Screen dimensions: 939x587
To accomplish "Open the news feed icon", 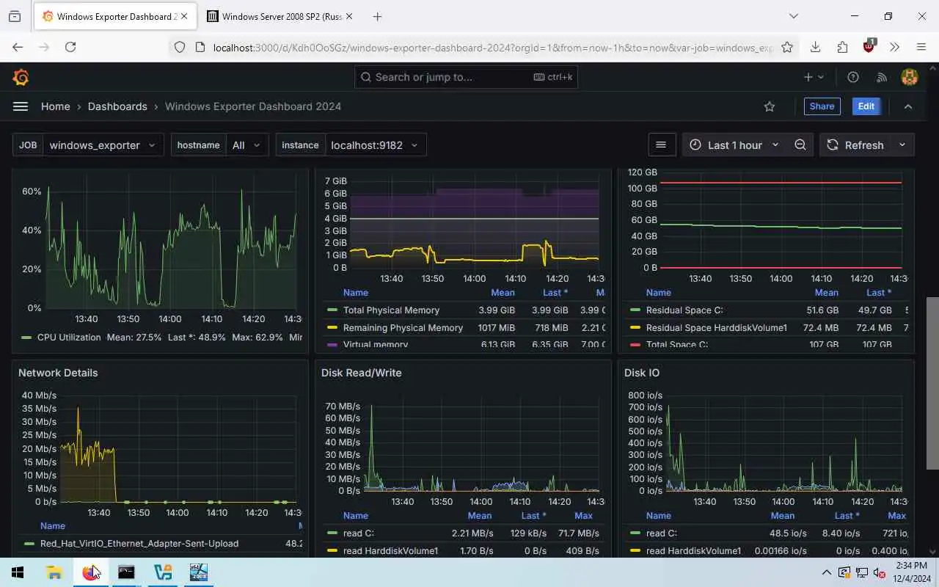I will point(882,77).
